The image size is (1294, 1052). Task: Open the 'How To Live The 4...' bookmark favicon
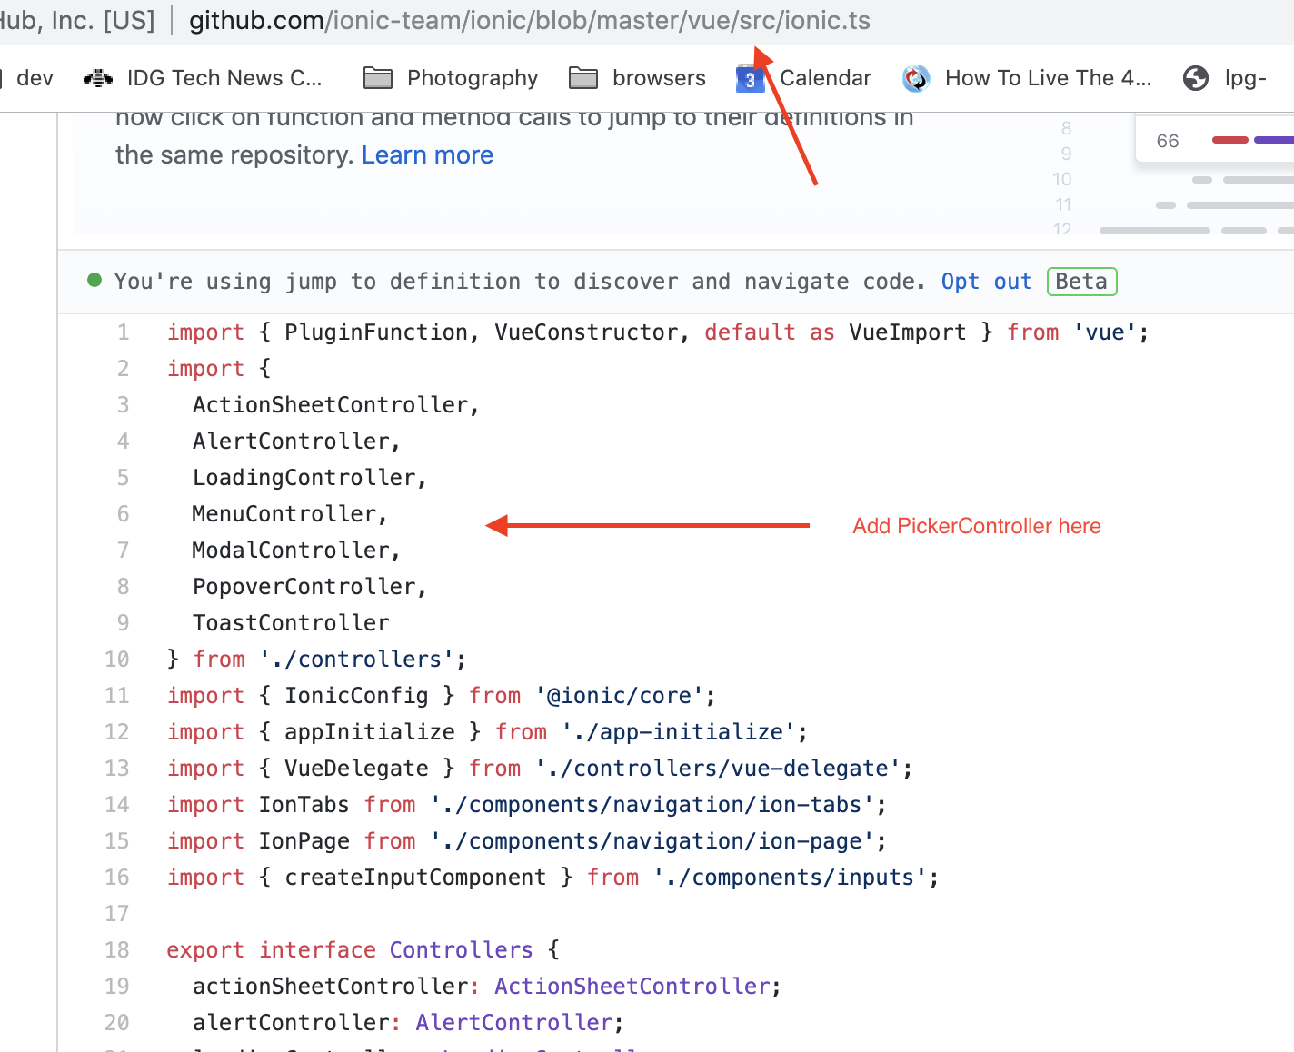tap(916, 78)
